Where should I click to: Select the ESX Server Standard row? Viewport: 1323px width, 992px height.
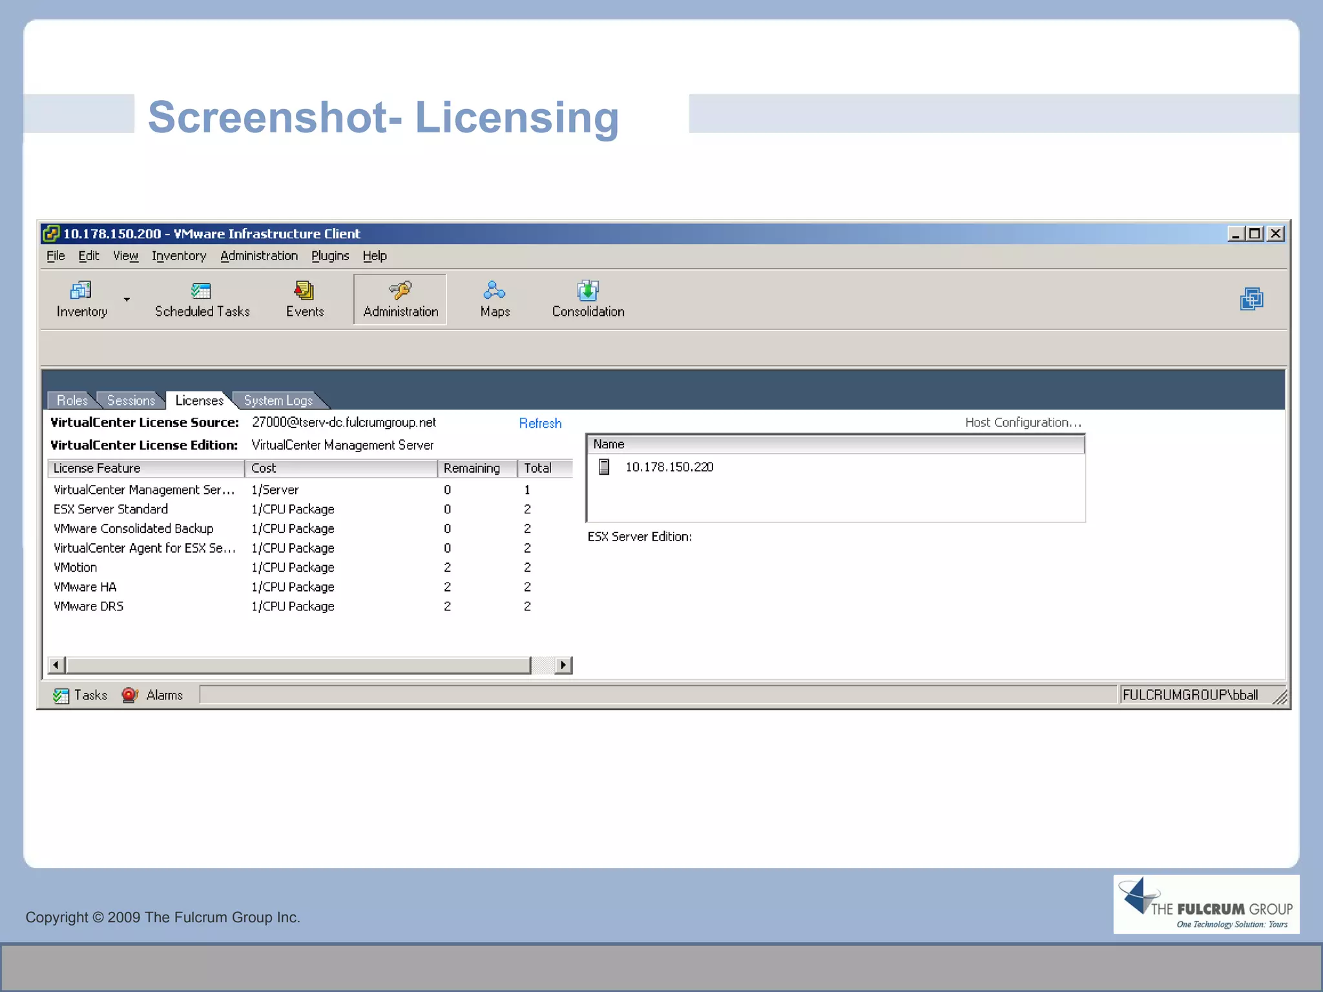click(310, 509)
